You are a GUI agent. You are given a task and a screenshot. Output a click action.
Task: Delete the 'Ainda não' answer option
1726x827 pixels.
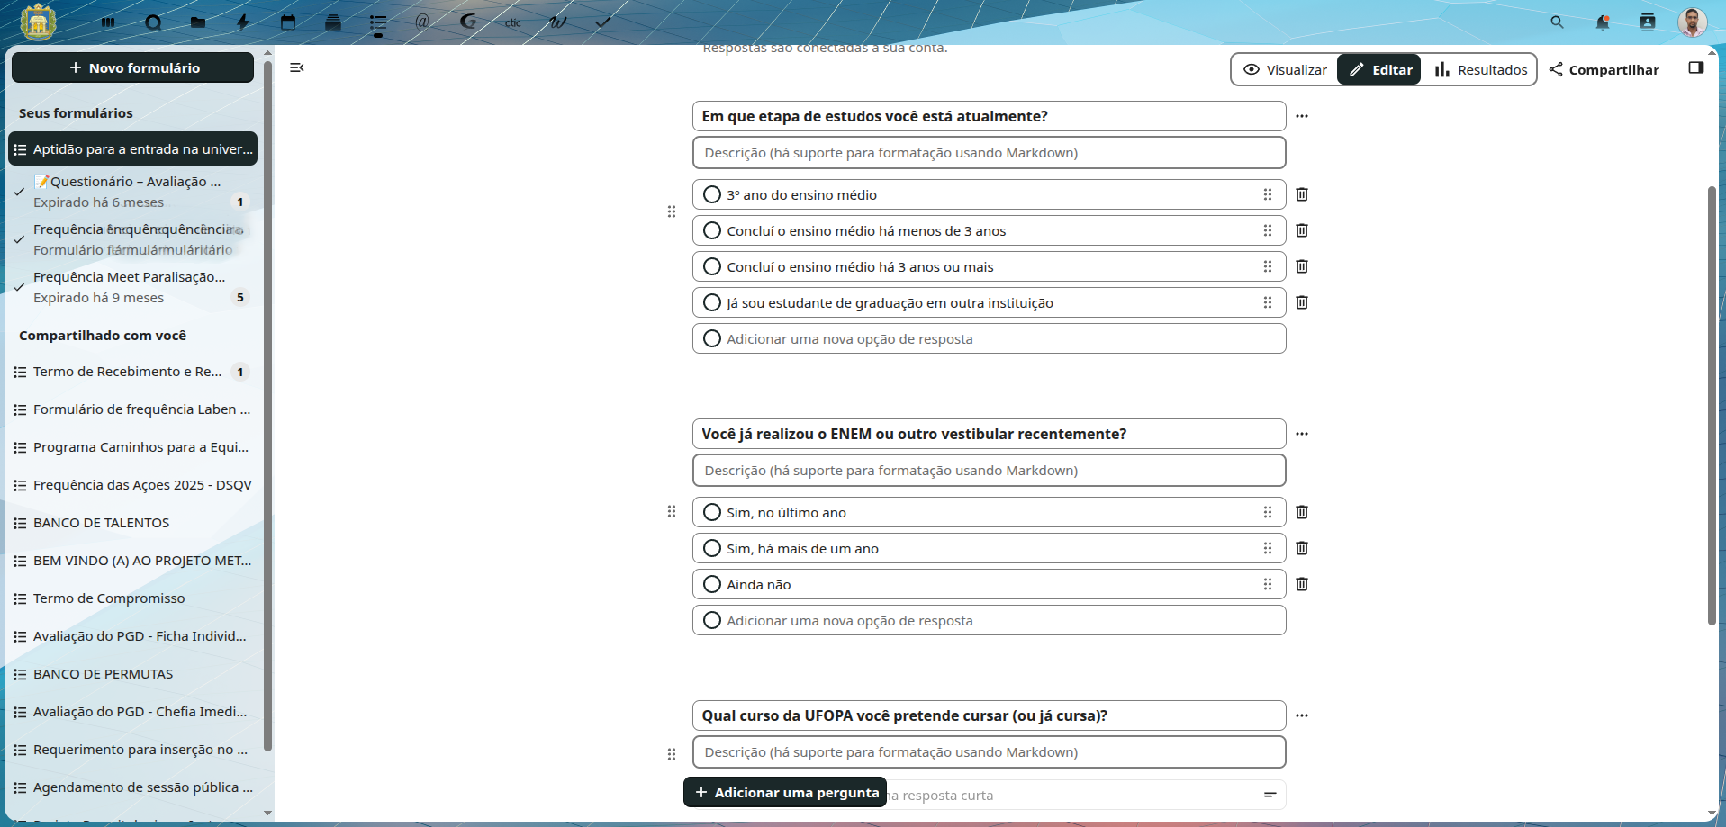1301,584
